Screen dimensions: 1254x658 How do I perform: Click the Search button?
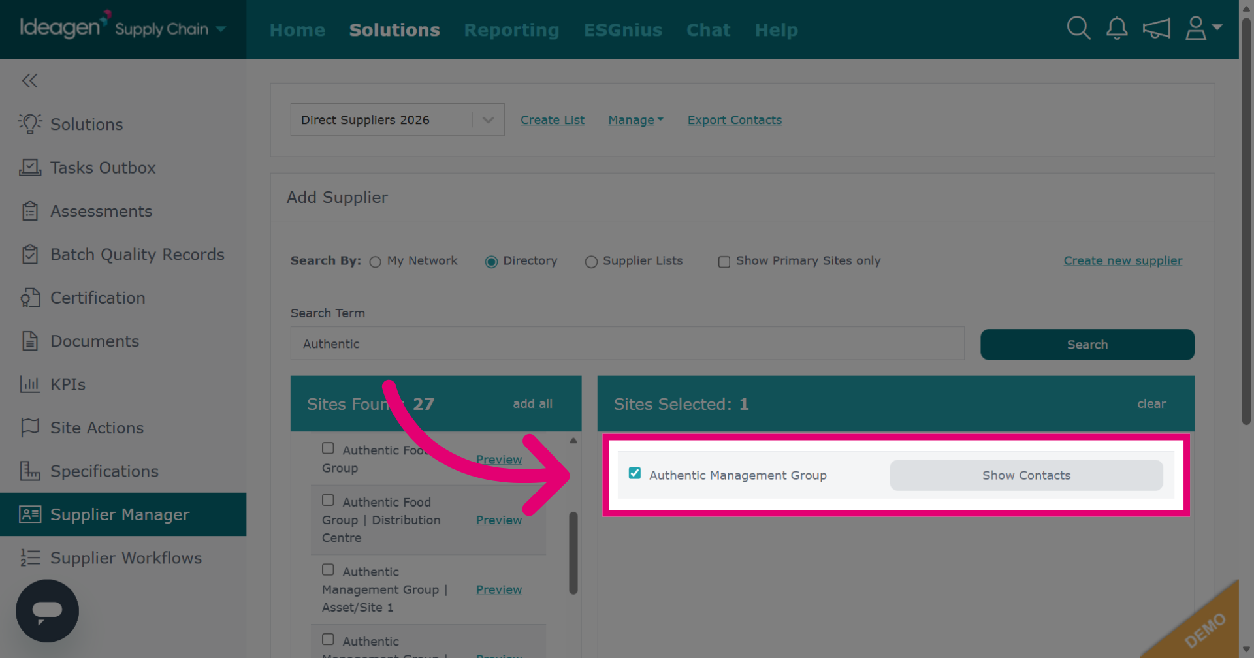[1087, 345]
